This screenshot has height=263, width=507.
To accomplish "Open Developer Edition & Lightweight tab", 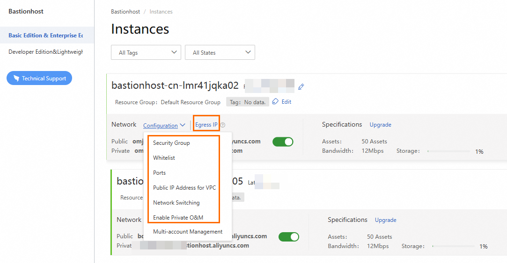I will [x=45, y=52].
